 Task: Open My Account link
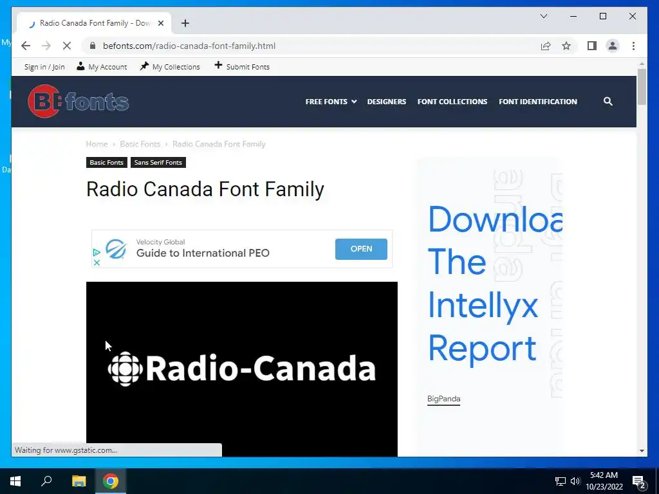tap(102, 67)
